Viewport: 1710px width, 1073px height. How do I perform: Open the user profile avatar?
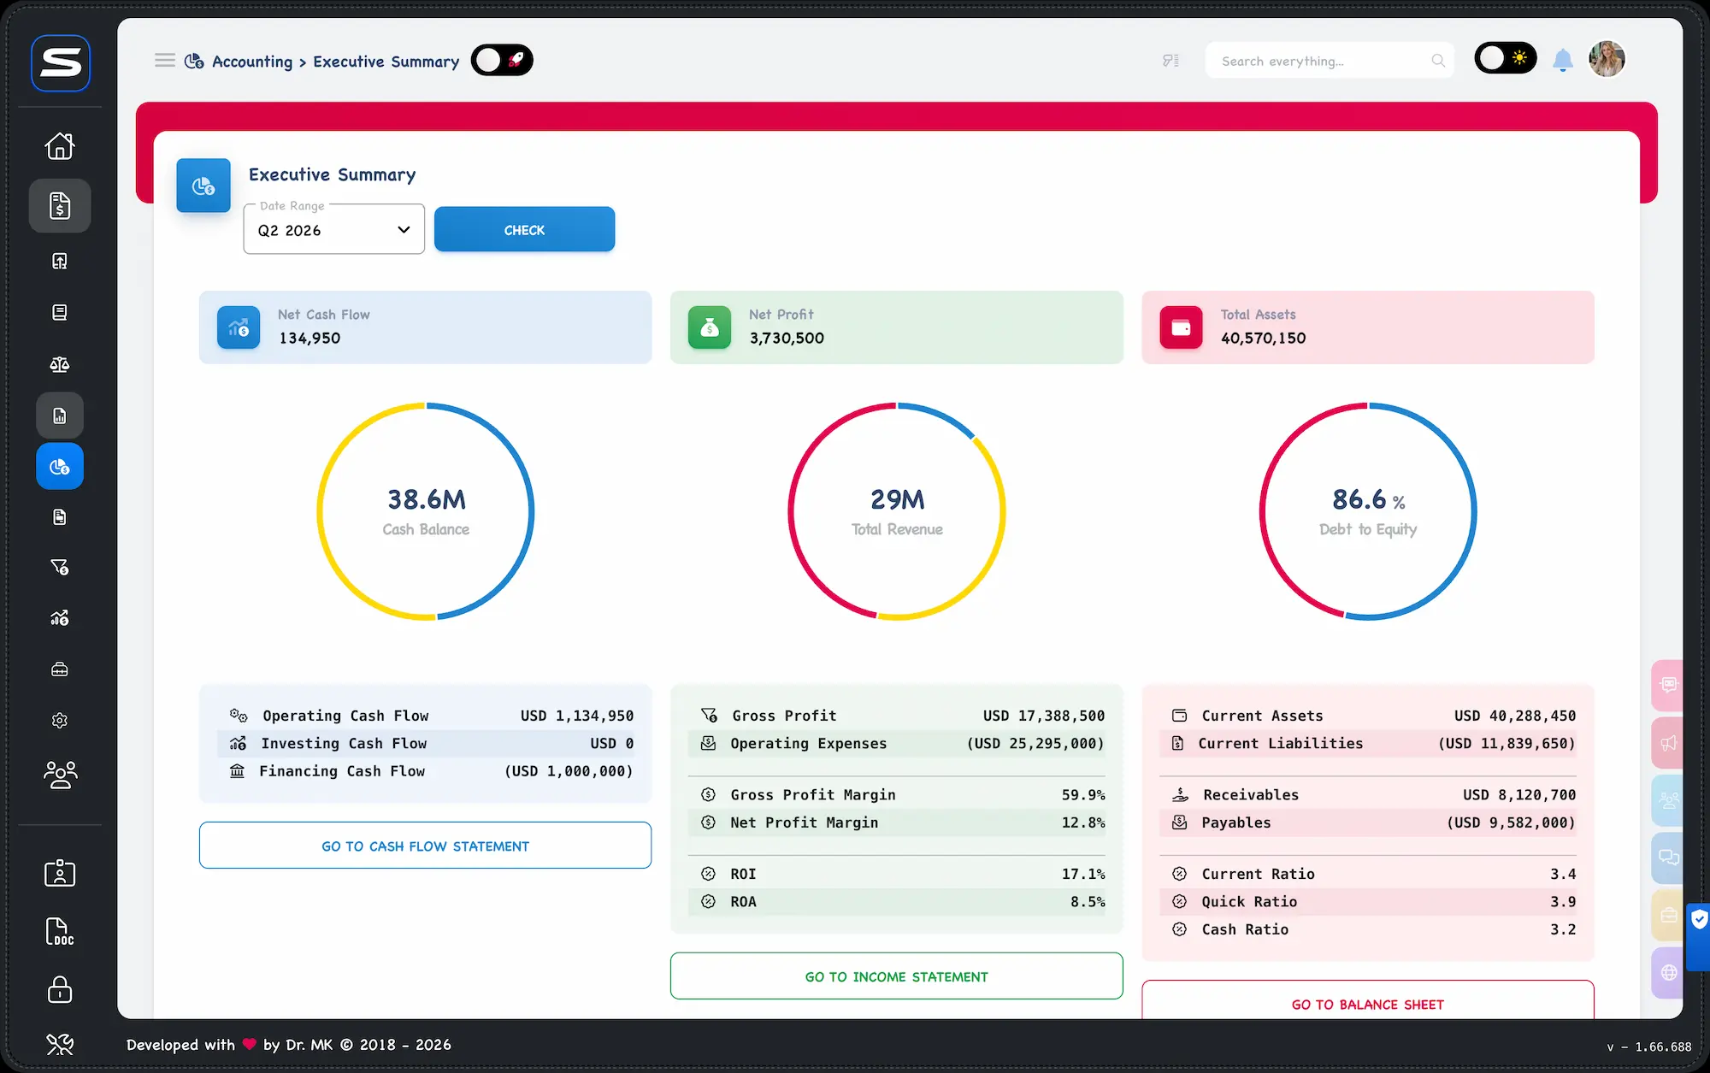(x=1607, y=59)
